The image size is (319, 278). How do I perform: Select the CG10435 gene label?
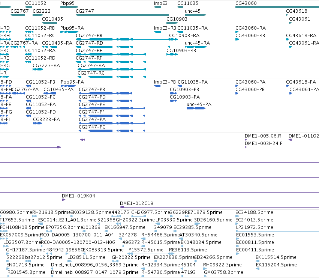click(52, 19)
